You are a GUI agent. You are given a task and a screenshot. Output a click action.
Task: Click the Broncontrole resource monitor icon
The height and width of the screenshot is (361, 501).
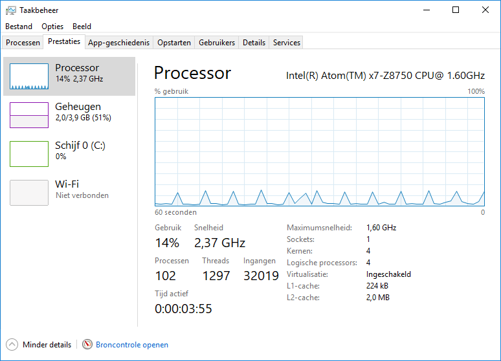[x=87, y=344]
